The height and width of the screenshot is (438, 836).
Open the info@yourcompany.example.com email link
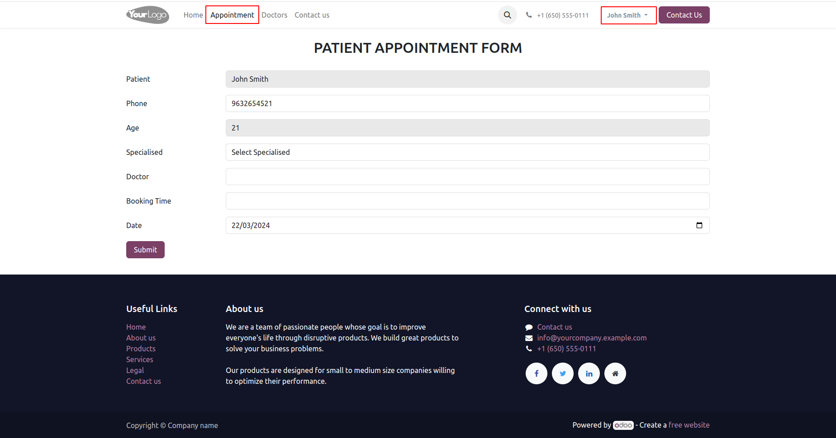point(592,338)
